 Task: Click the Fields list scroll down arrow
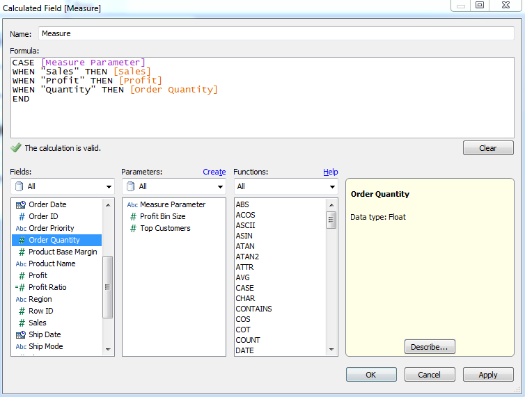108,350
